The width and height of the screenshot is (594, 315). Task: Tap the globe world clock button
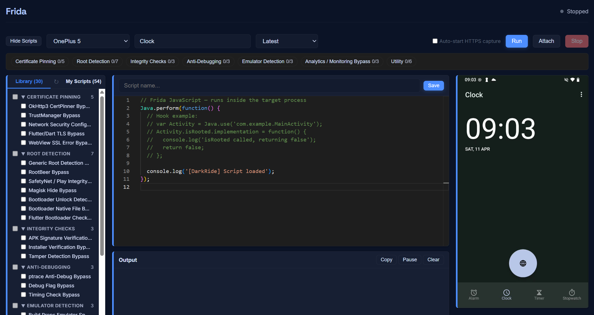point(523,263)
